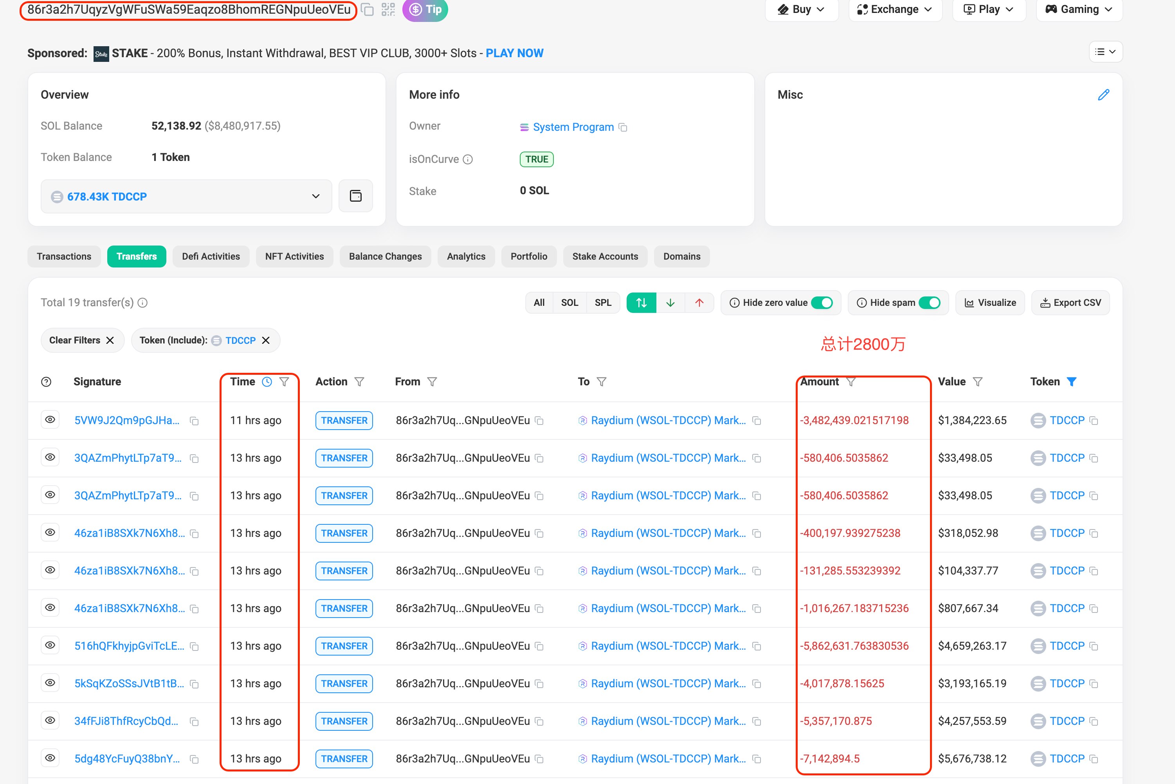Viewport: 1175px width, 784px height.
Task: Click the Export CSV button
Action: click(1070, 302)
